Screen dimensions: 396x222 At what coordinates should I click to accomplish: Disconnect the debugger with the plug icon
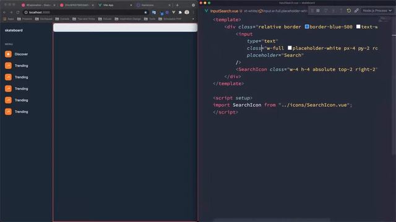[356, 10]
